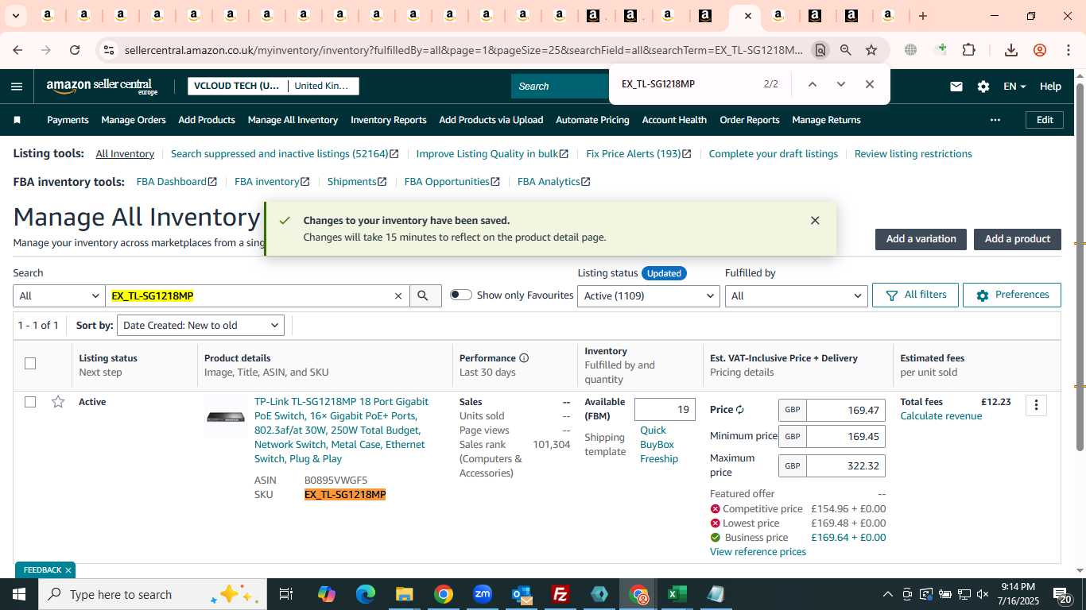Open the EN language dropdown
The width and height of the screenshot is (1086, 610).
1014,87
